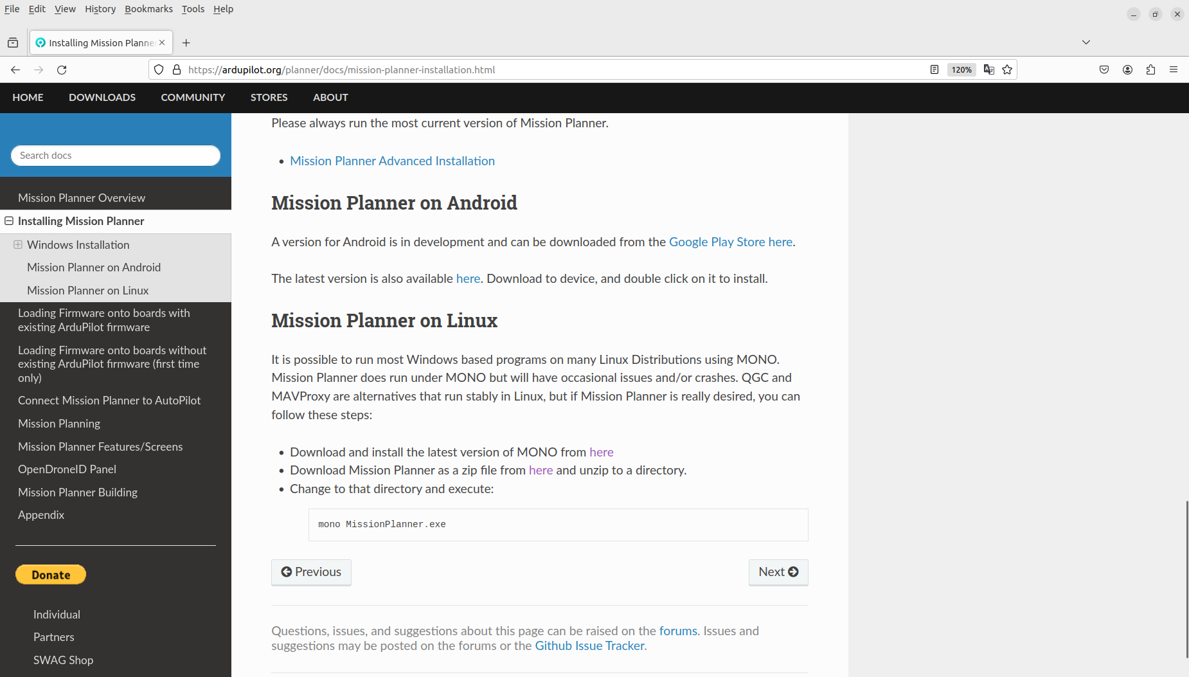1189x677 pixels.
Task: Open Partners link in sidebar
Action: 54,637
